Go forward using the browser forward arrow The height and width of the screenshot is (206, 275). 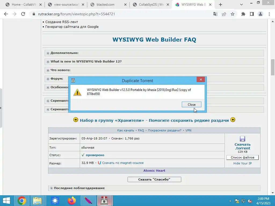[15, 14]
